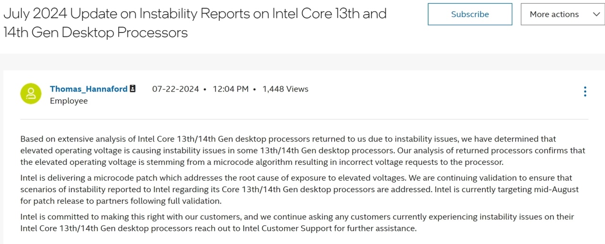605x244 pixels.
Task: Click the Subscribe button
Action: (470, 14)
